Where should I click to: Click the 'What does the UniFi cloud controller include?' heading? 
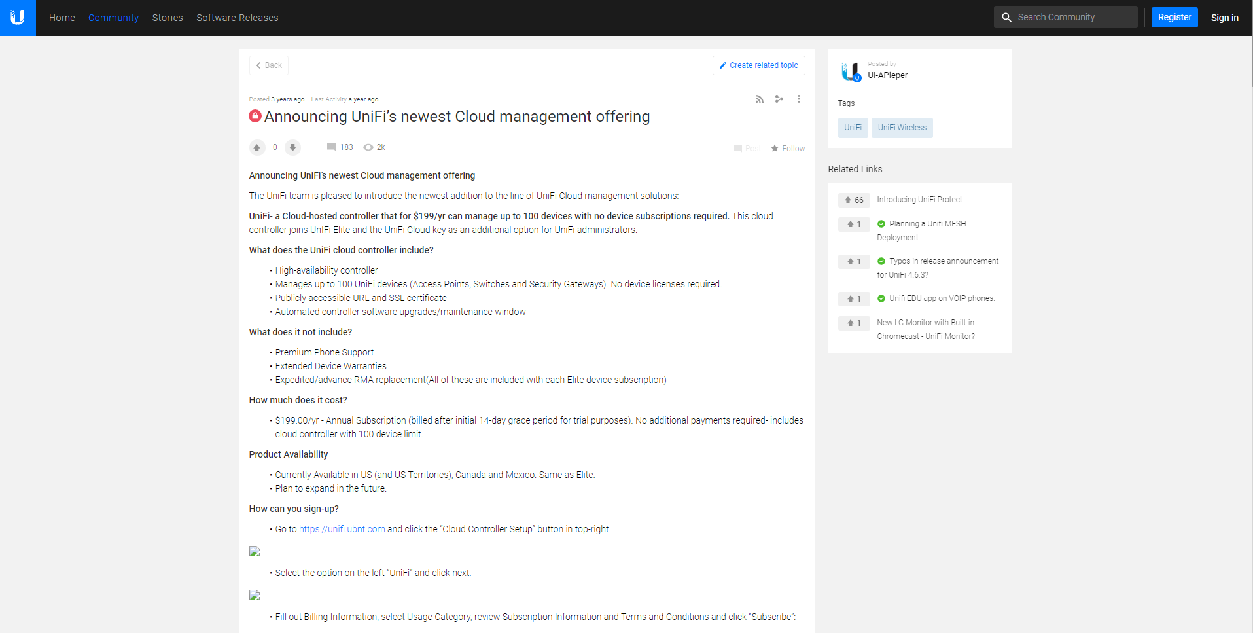342,250
